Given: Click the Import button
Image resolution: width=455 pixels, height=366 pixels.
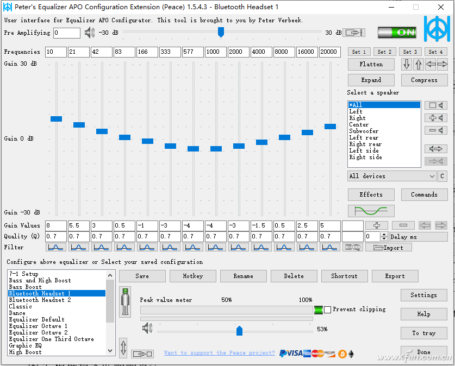Looking at the screenshot, I should 389,248.
